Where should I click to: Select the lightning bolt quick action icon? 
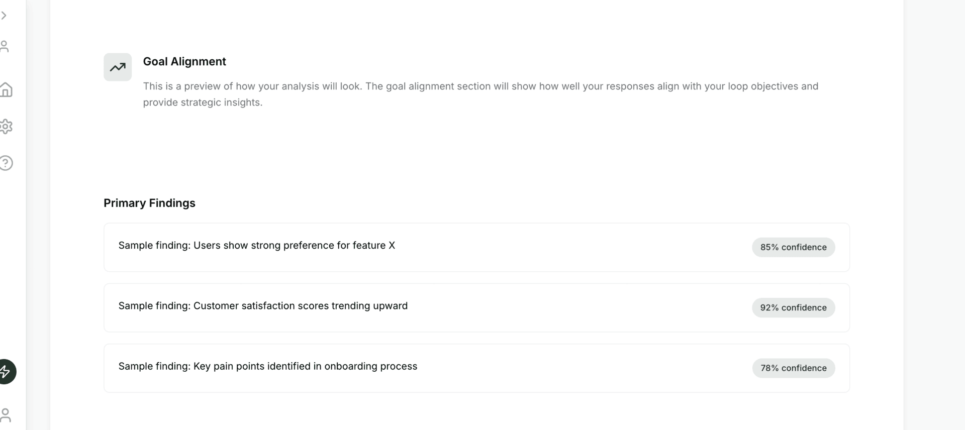(6, 372)
